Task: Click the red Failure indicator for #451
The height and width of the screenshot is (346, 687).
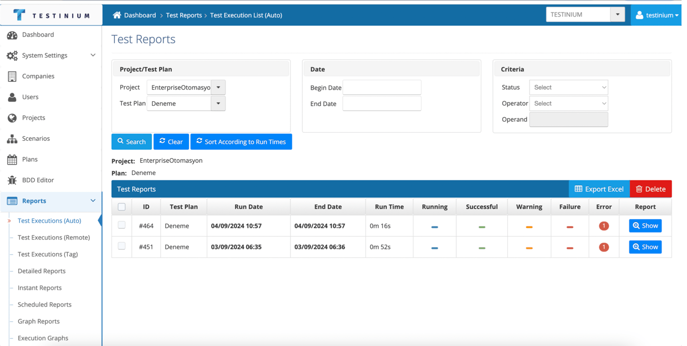Action: tap(570, 248)
